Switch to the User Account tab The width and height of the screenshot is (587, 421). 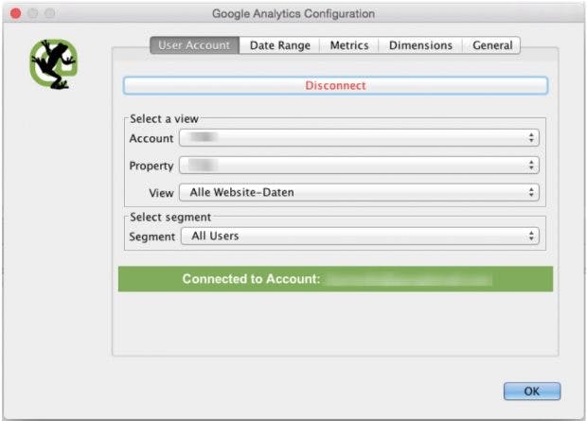point(194,45)
